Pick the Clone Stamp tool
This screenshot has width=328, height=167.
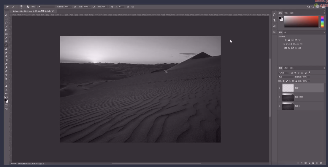click(x=6, y=49)
